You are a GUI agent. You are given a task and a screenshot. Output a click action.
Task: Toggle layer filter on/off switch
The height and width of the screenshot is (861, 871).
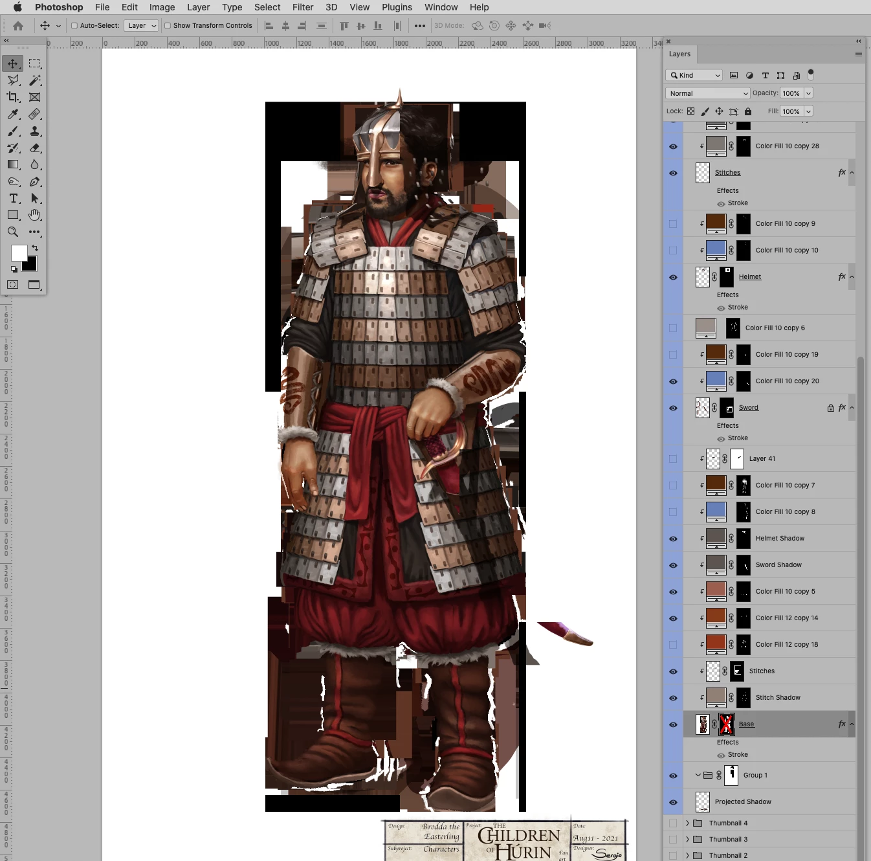[811, 75]
